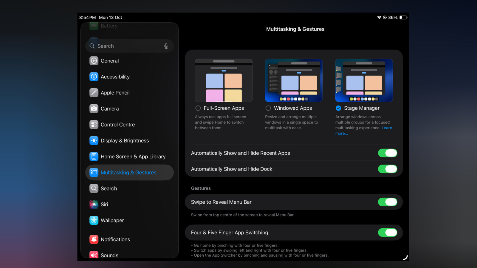The image size is (477, 268).
Task: Disable Automatically Show and Hide Dock
Action: pyautogui.click(x=387, y=169)
